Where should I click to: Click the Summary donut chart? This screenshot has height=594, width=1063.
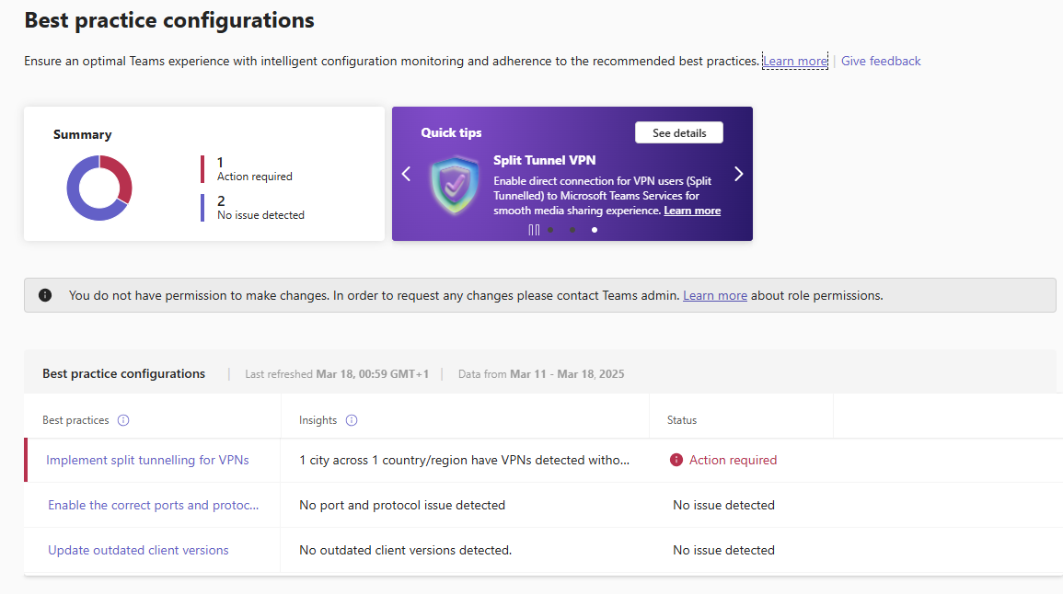(x=99, y=188)
